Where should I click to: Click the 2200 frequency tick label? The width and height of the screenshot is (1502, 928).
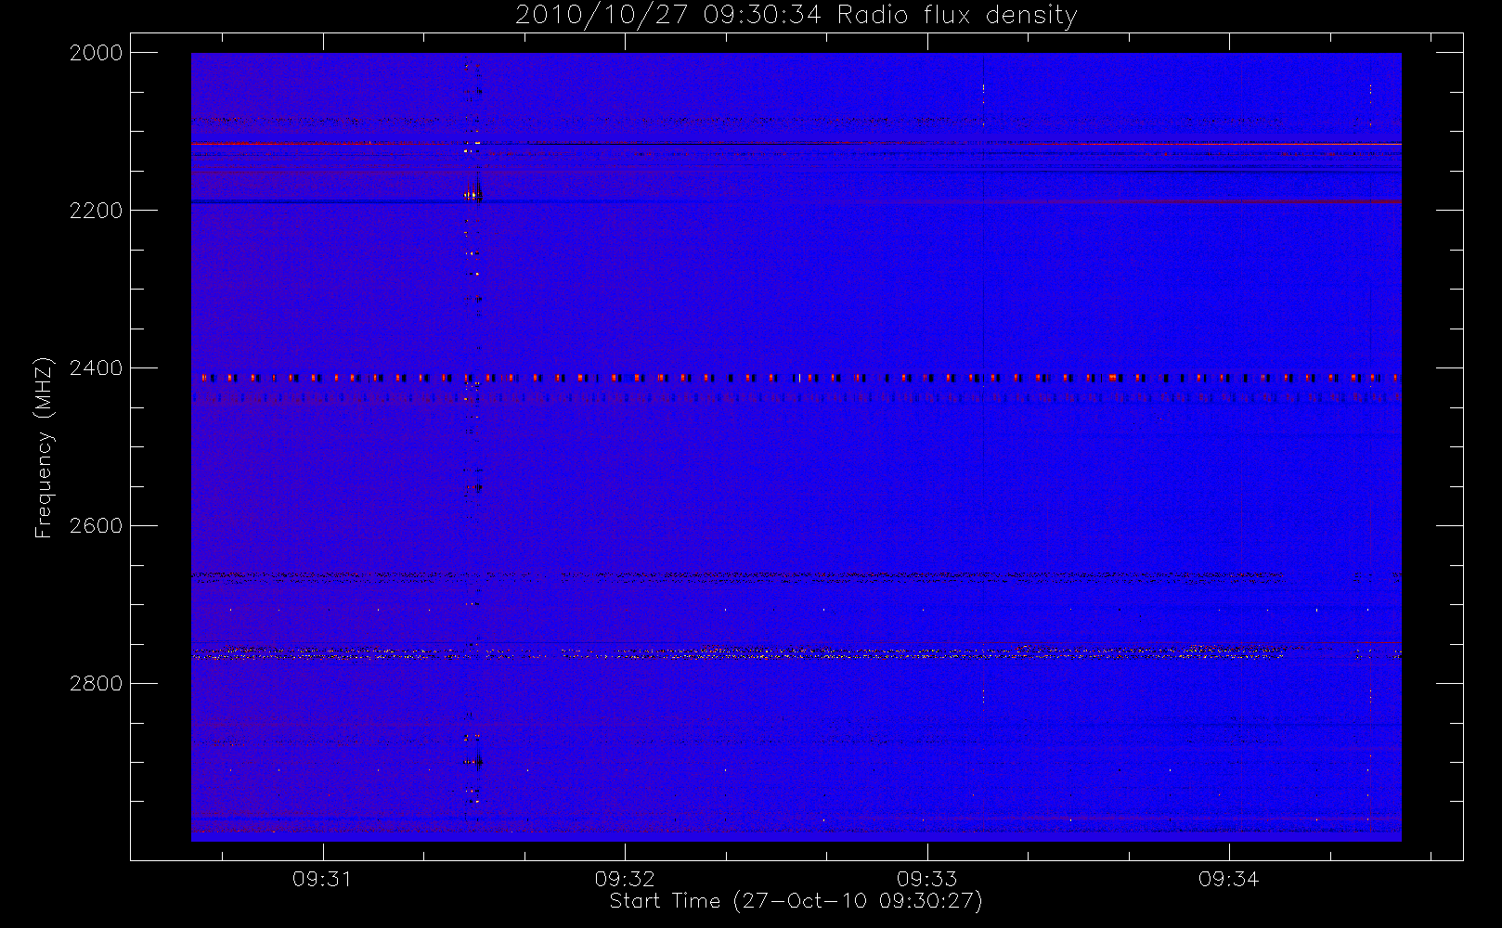(97, 211)
